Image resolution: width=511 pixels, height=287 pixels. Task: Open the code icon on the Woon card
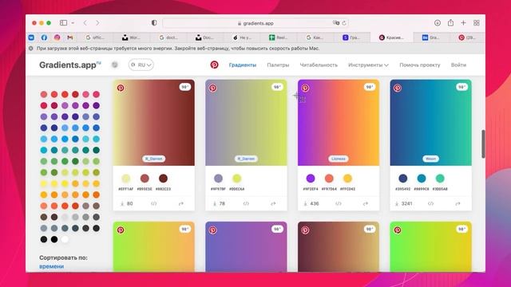(431, 204)
